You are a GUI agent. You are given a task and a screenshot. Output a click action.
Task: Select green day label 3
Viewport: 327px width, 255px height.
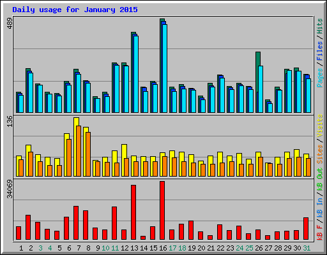(40, 248)
